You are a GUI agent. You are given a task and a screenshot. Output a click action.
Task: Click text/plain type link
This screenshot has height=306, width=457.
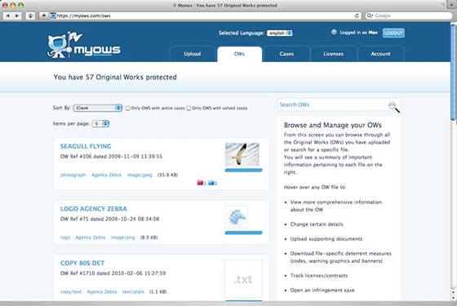pos(133,292)
